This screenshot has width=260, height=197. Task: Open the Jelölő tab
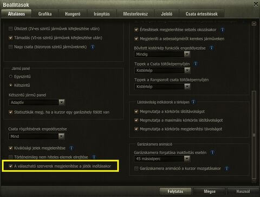(167, 14)
